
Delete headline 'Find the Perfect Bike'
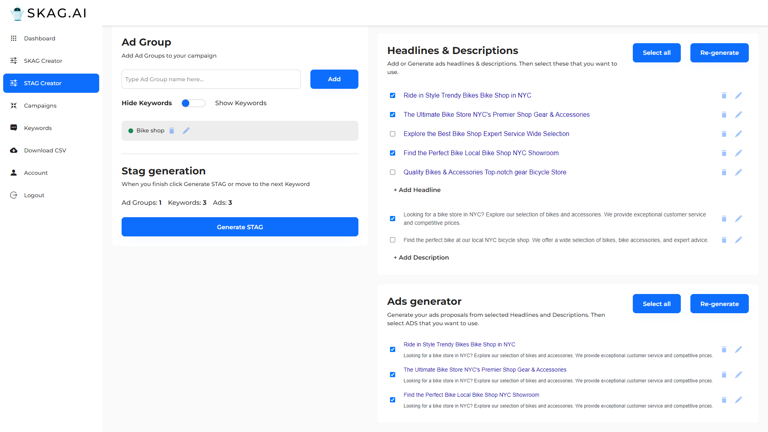point(724,153)
